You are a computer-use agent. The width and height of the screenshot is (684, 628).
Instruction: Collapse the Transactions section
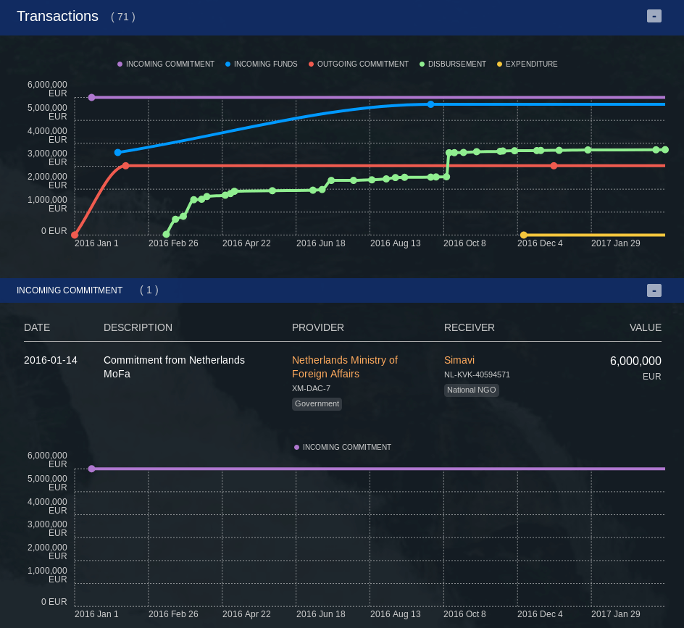pos(654,16)
